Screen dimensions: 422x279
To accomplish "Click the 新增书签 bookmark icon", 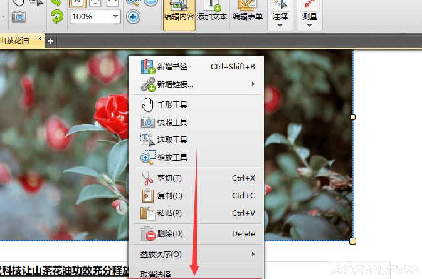I will click(x=148, y=67).
